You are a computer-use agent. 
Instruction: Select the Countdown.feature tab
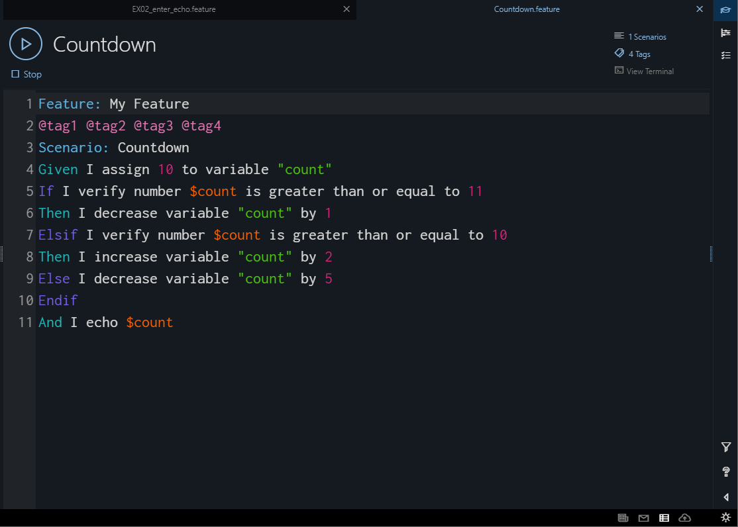[x=527, y=9]
